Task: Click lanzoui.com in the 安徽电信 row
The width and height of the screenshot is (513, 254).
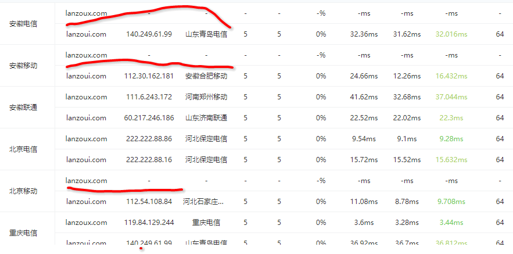Action: 87,34
